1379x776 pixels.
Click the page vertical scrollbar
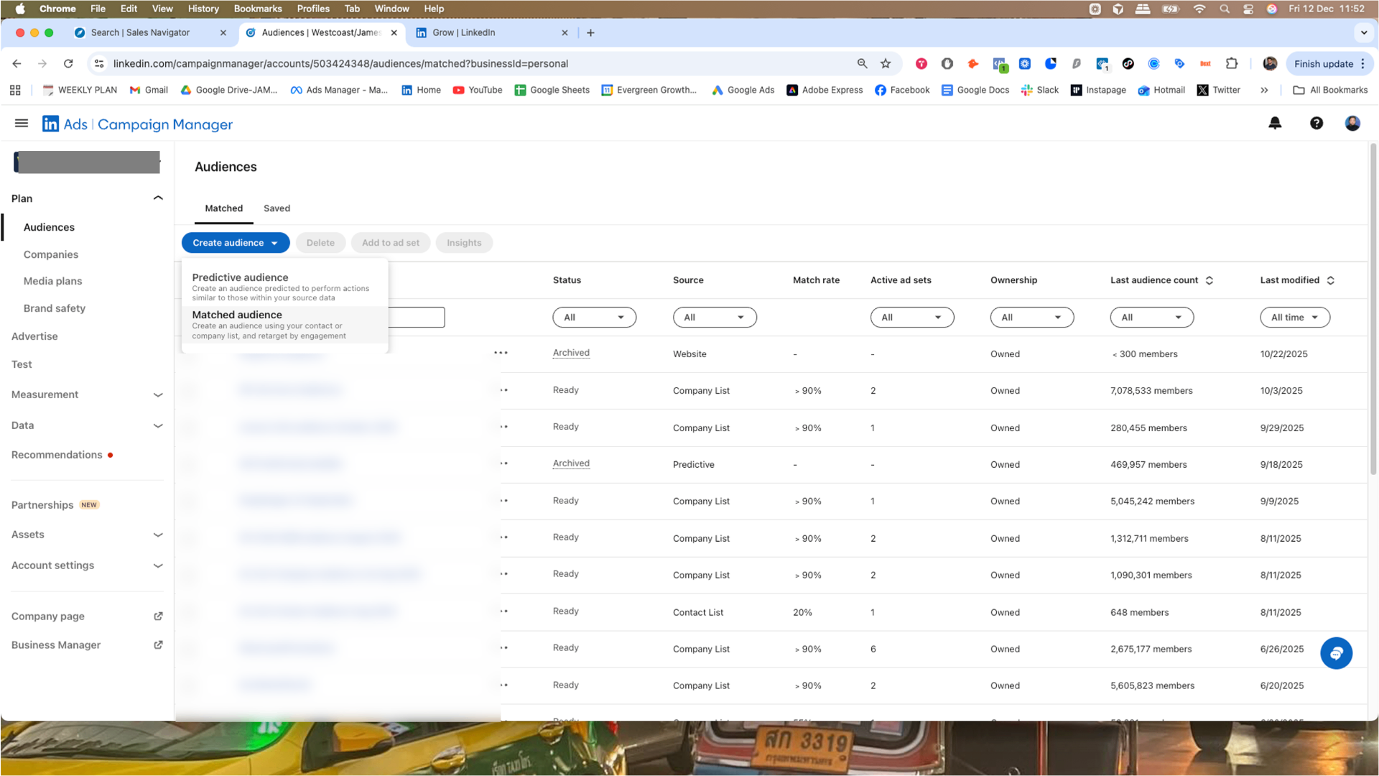tap(1373, 309)
